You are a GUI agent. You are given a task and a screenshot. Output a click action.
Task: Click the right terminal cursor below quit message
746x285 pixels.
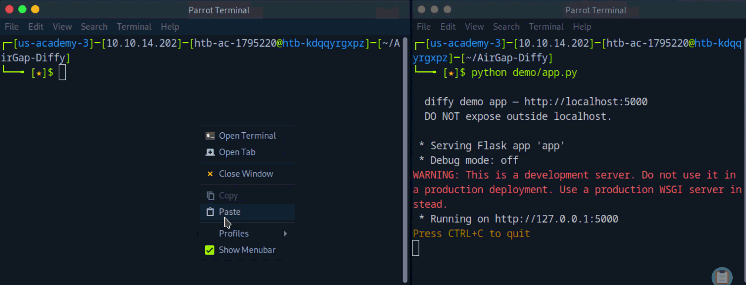[416, 248]
